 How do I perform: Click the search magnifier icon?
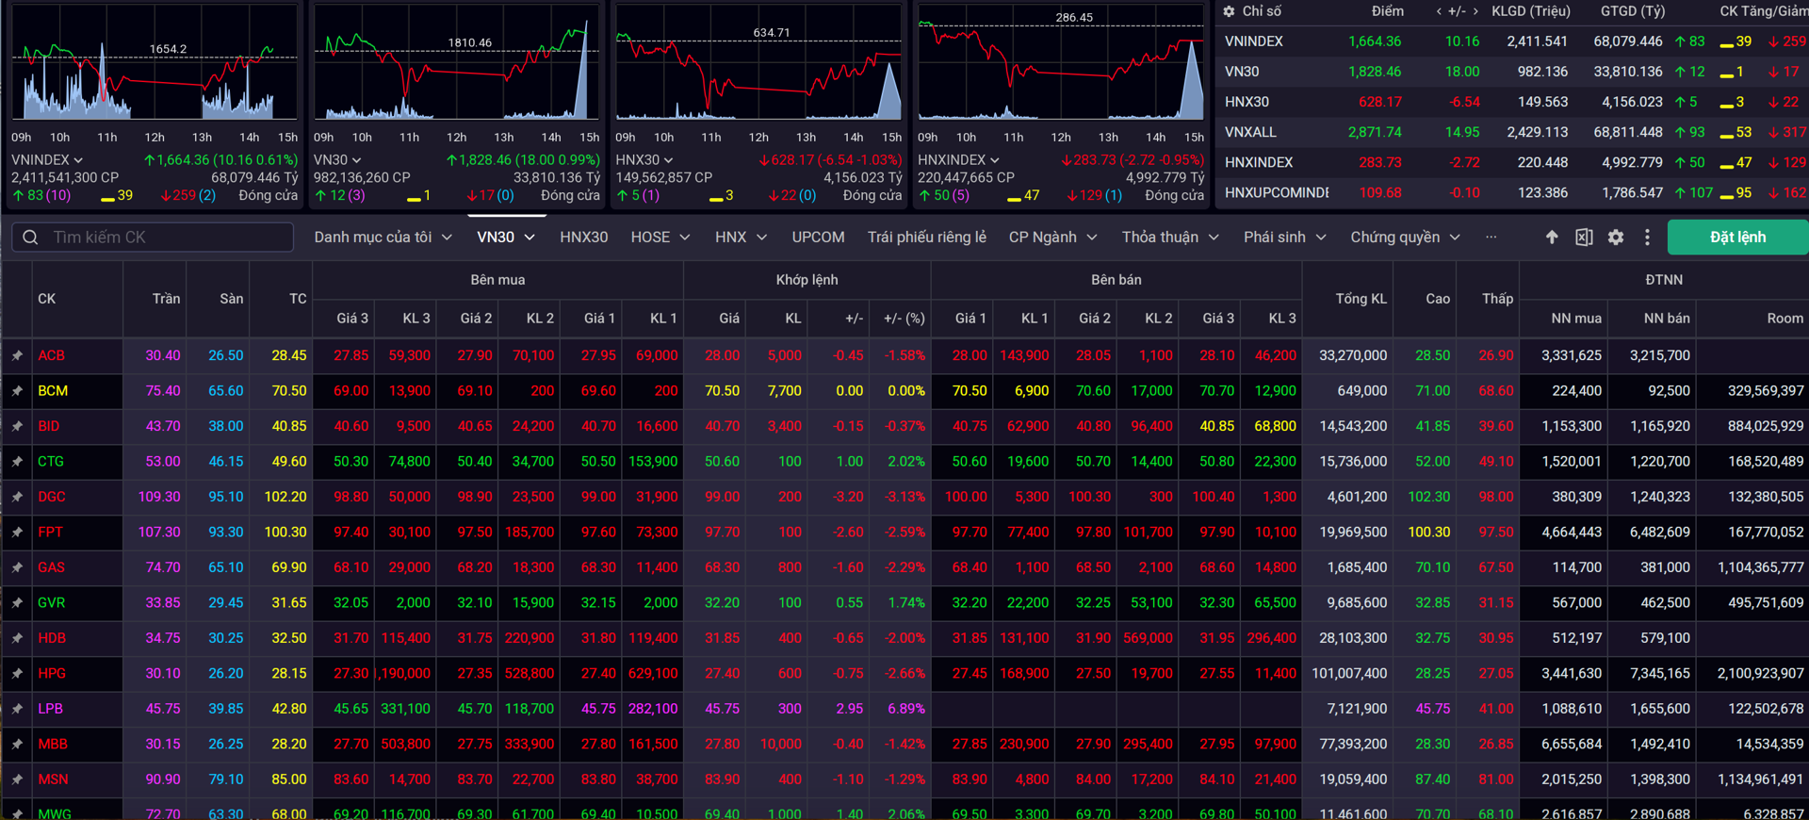(30, 238)
